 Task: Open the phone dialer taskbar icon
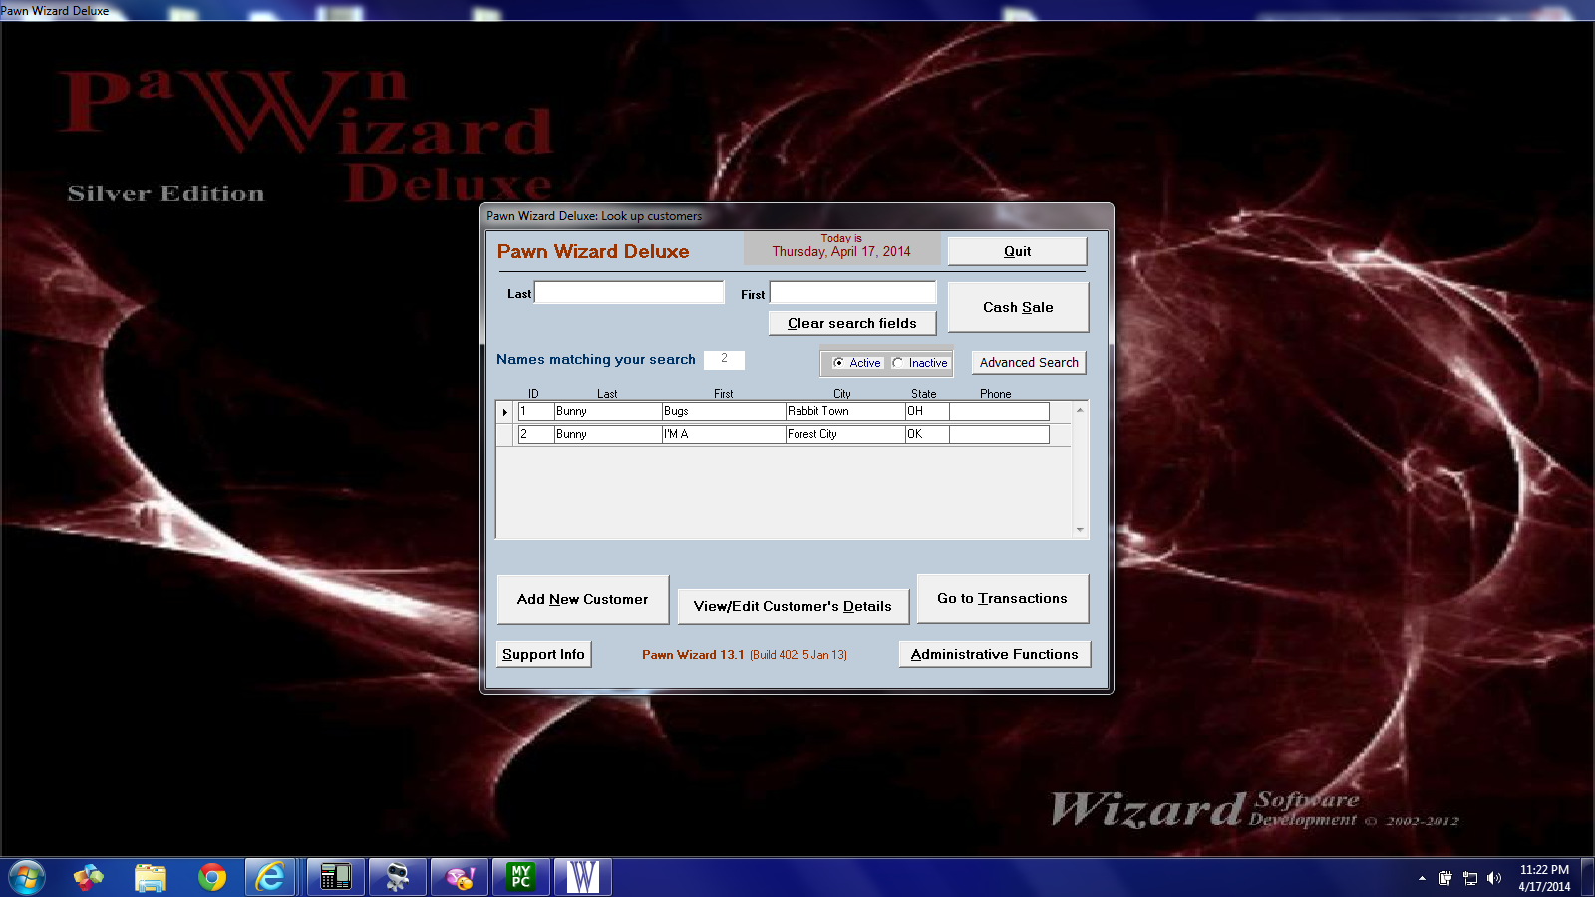[335, 877]
